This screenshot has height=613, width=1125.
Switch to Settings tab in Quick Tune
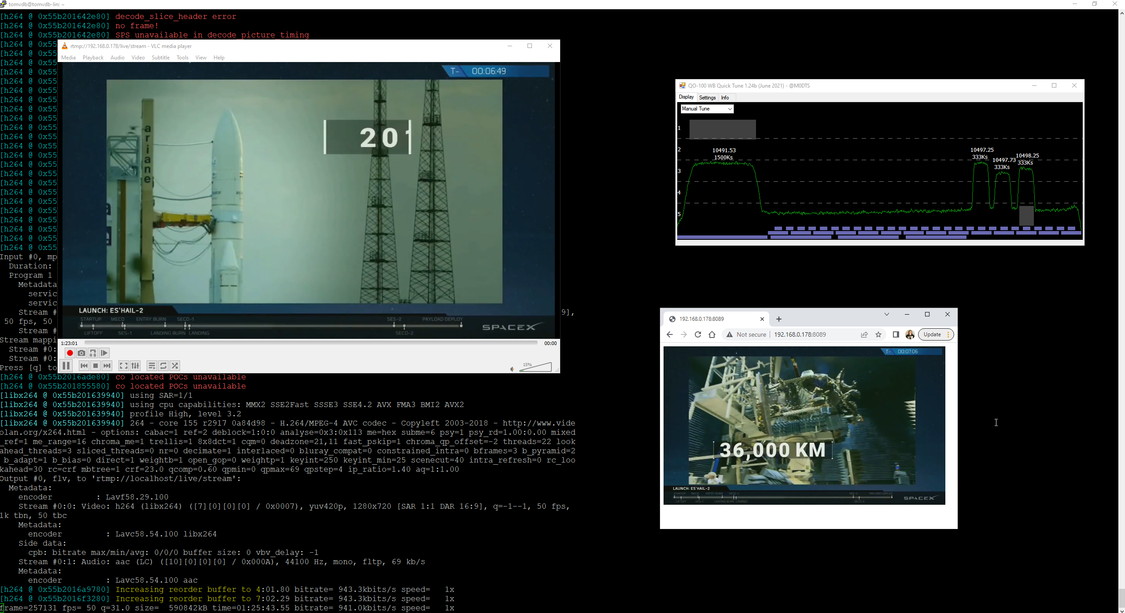coord(707,98)
